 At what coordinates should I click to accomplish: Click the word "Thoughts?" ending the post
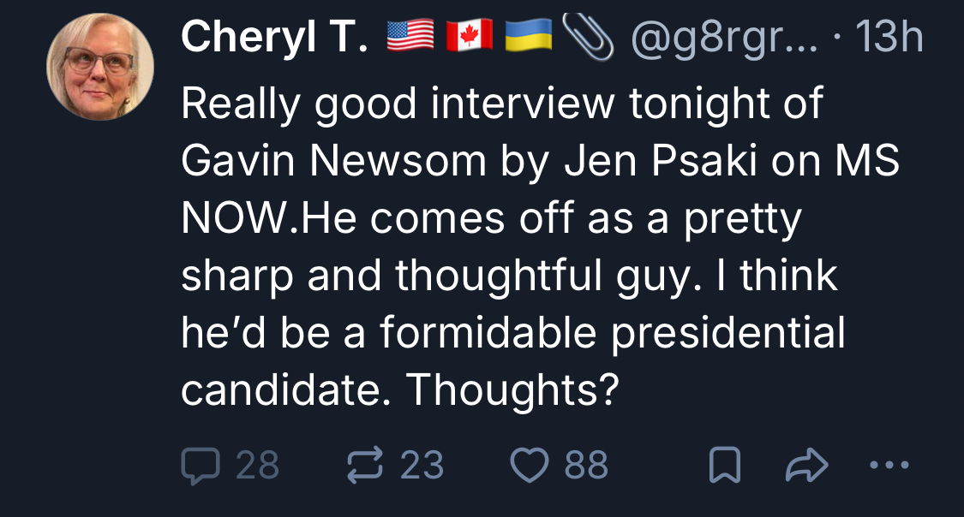512,389
